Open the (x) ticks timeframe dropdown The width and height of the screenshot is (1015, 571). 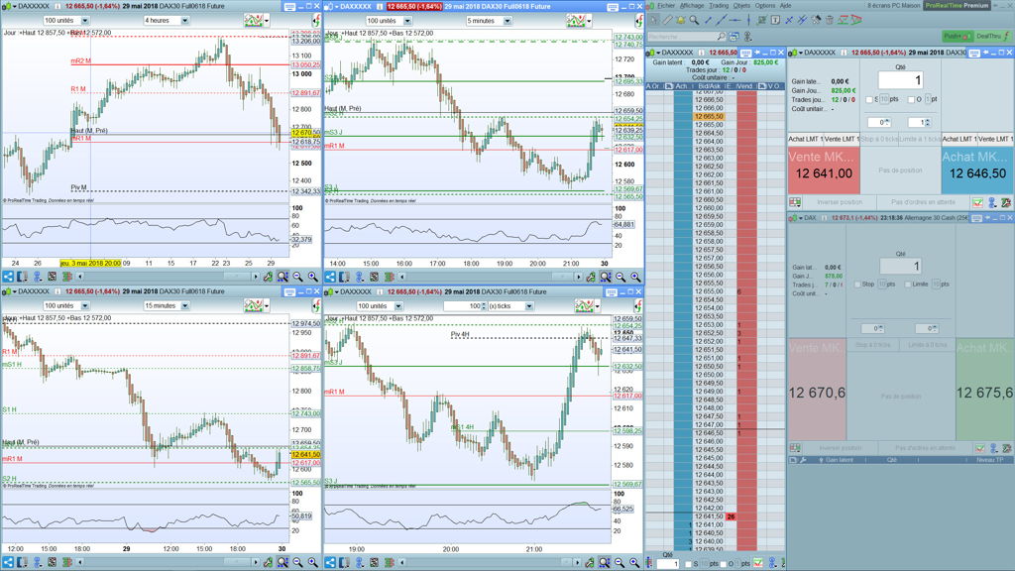point(529,306)
